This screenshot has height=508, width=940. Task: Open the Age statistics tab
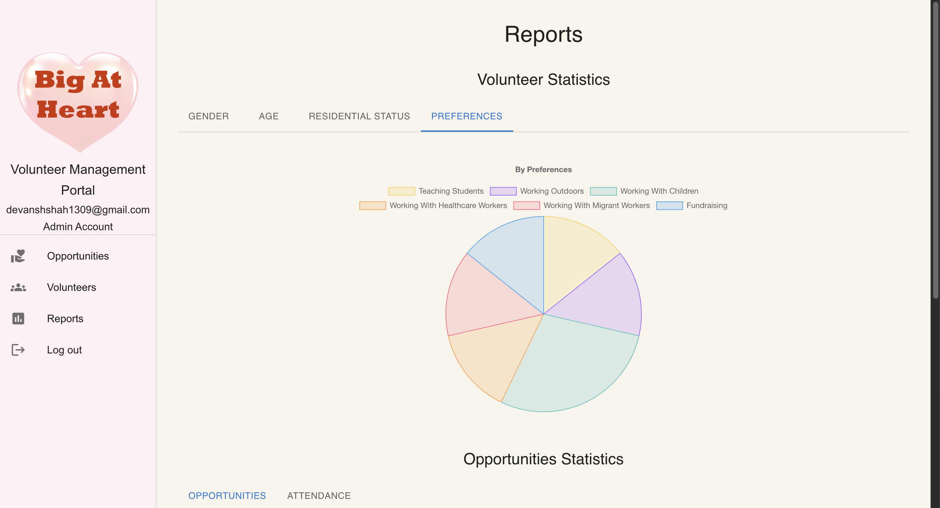point(269,116)
